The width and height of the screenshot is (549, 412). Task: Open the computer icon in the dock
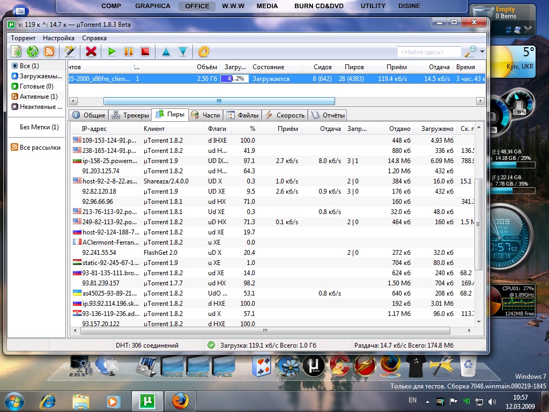point(80,366)
